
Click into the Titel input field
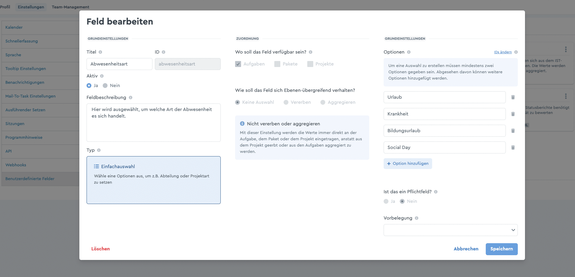119,64
